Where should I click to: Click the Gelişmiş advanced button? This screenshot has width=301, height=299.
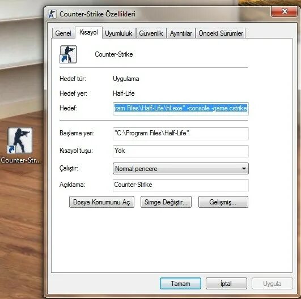[223, 202]
